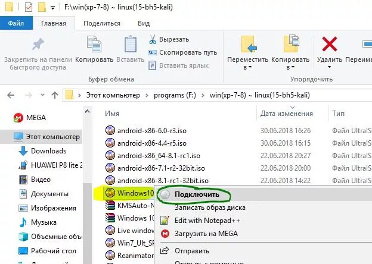Select the Reanimator disc file
The height and width of the screenshot is (264, 372).
coord(129,255)
